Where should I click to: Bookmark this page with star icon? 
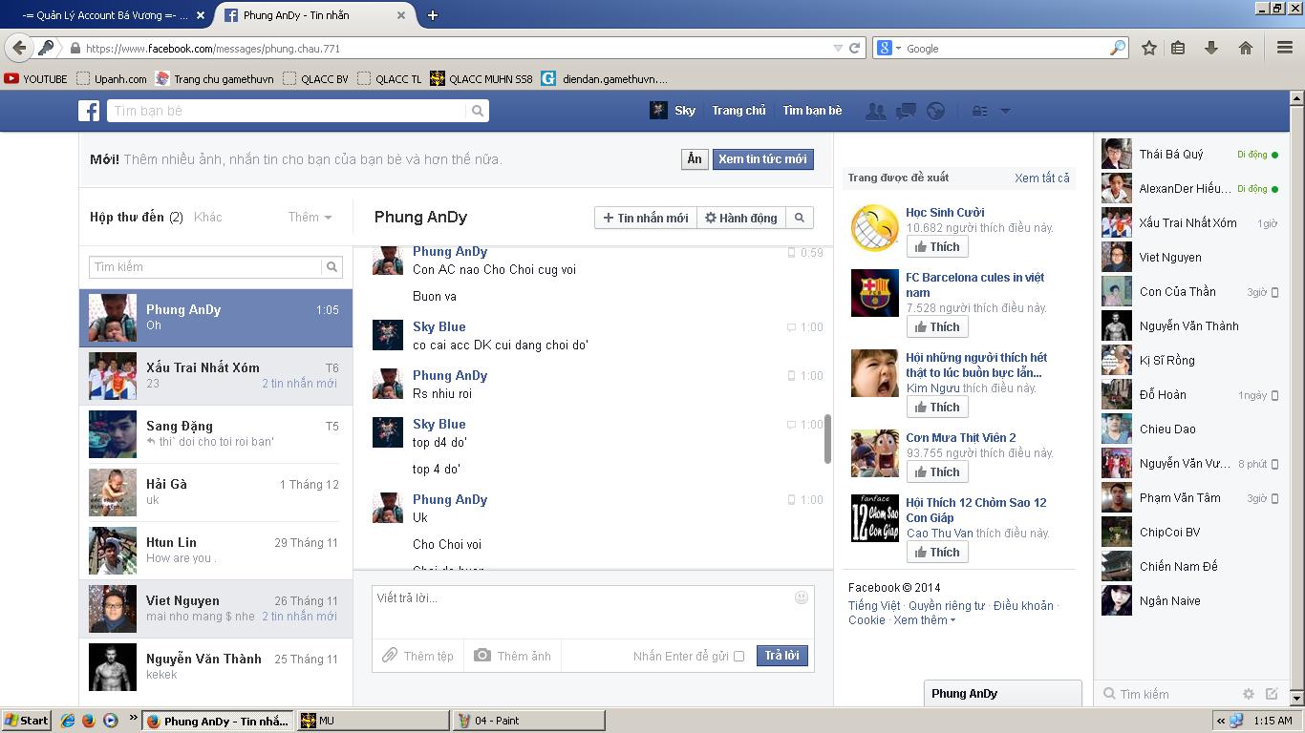tap(1149, 48)
